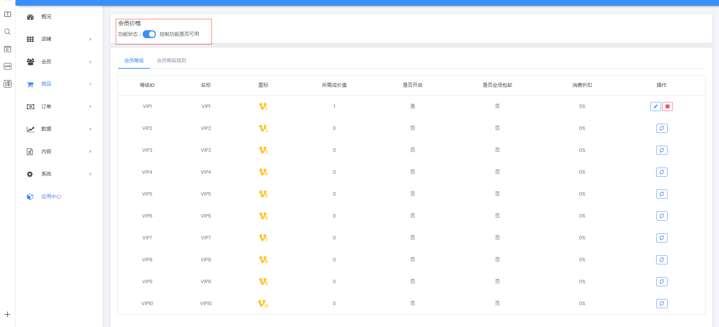719x327 pixels.
Task: Toggle the 功能状态 switch off
Action: click(149, 34)
